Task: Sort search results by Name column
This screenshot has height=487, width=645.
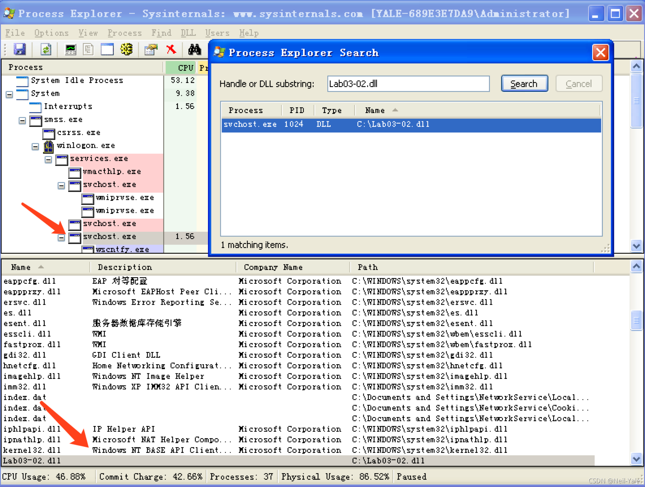Action: [477, 110]
